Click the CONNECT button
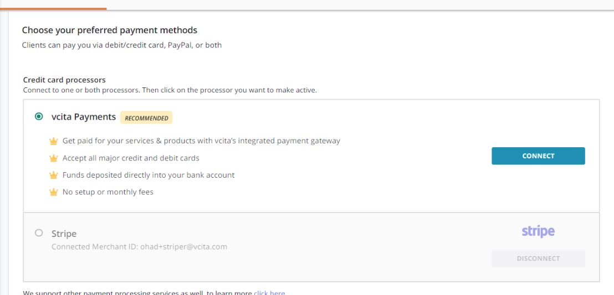This screenshot has height=295, width=614. pyautogui.click(x=538, y=156)
